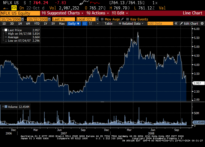
Task: Open the end date calendar picker
Action: (49, 19)
